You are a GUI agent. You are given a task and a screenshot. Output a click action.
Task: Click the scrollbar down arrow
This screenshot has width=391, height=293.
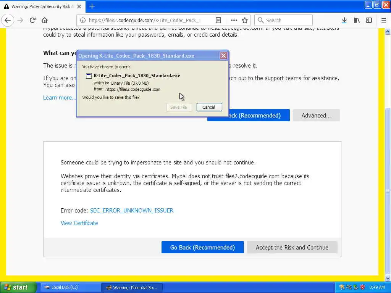click(x=388, y=278)
